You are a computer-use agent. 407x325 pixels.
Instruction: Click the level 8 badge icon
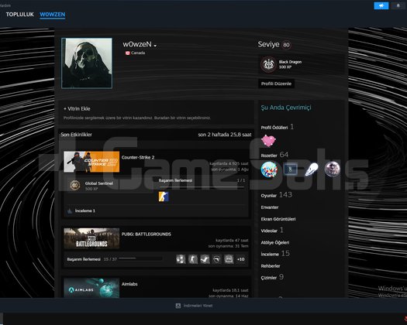tap(290, 169)
